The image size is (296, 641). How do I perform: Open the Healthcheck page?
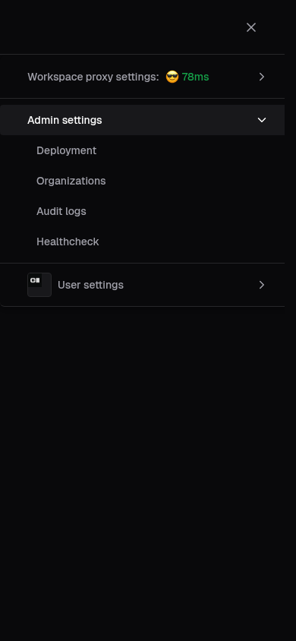(68, 242)
